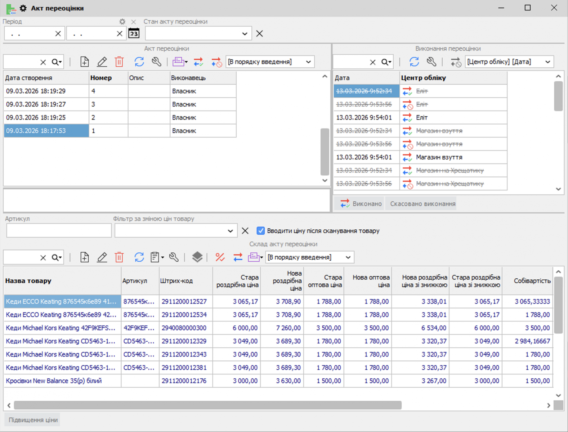Click the cancel revaluation execution icon in act toolbar

[216, 62]
